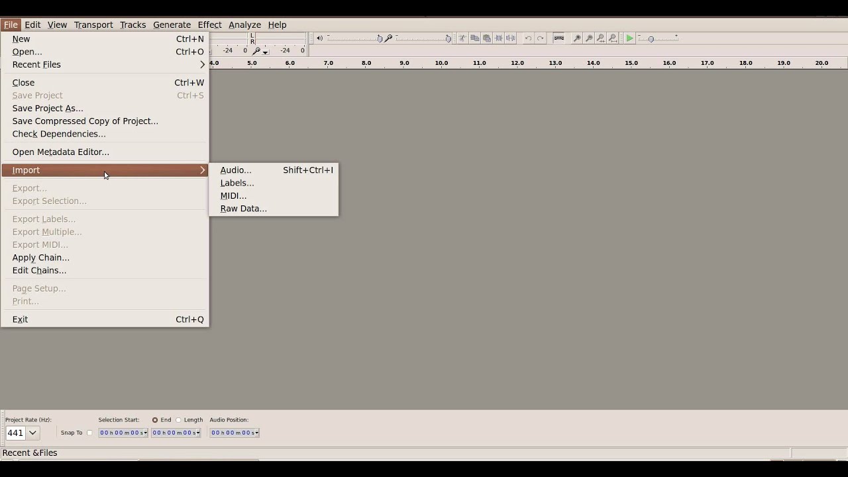Click the Silence audio toolbar icon

[510, 38]
